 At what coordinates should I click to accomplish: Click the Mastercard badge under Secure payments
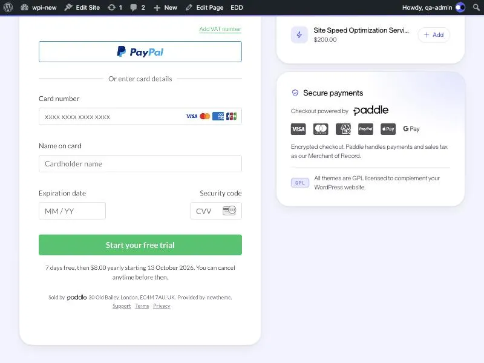coord(321,129)
